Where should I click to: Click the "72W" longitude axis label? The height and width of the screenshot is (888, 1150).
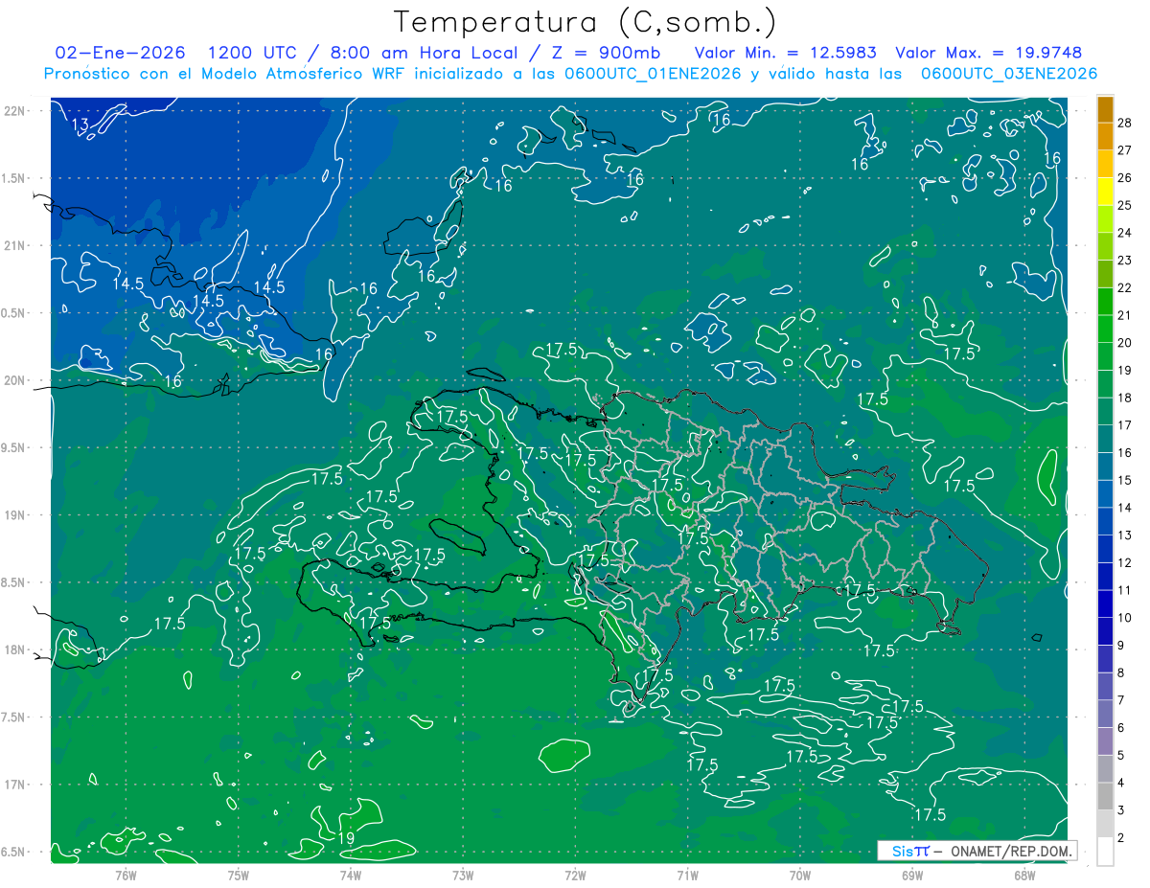575,876
